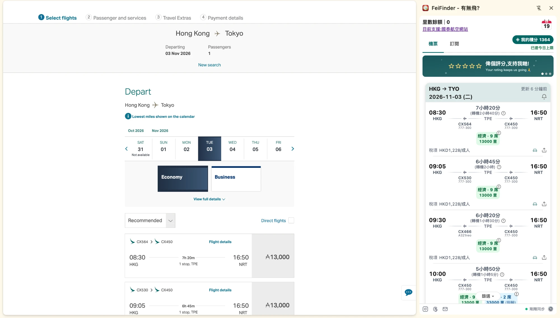Open the 篩選 filter dropdown
Viewport: 560px width, 318px height.
tap(488, 296)
